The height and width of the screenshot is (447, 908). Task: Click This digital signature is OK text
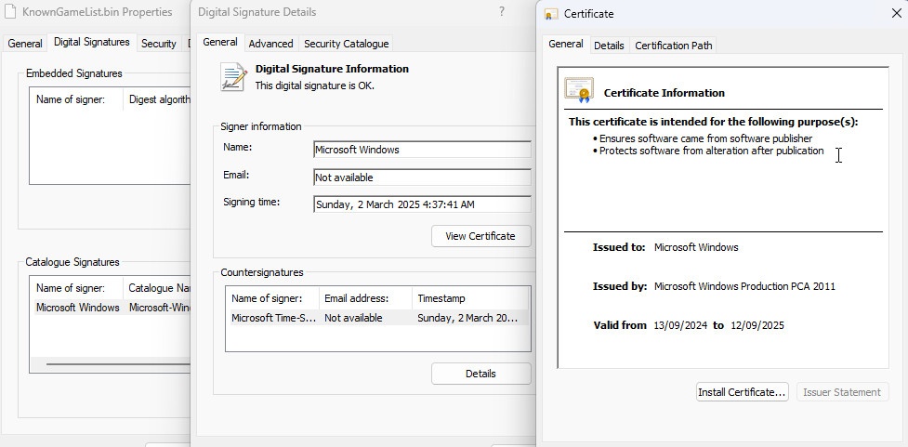(x=315, y=85)
